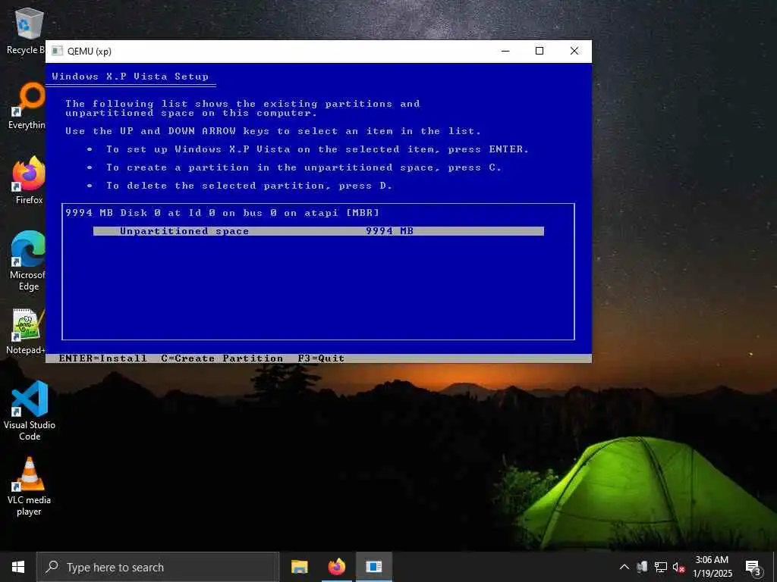Click the 'Type here to search' taskbar box
Viewport: 777px width, 582px height.
(158, 567)
